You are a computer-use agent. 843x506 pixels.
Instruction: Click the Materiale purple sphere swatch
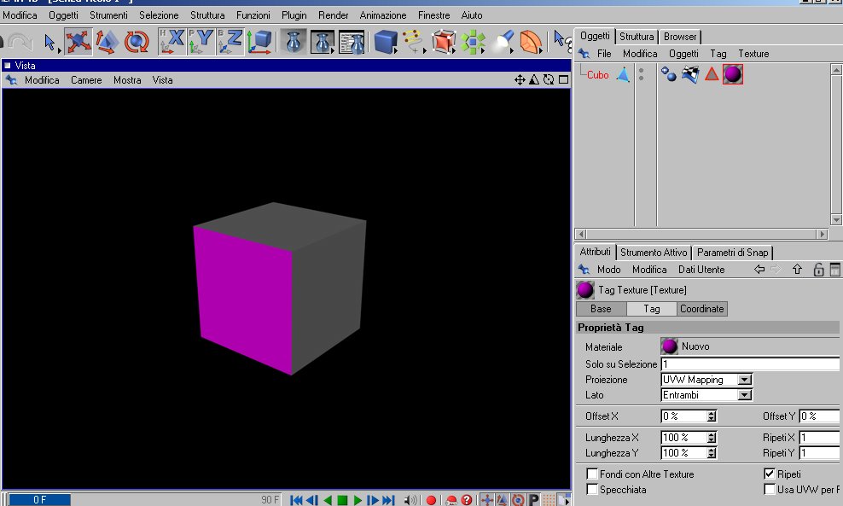click(x=669, y=346)
